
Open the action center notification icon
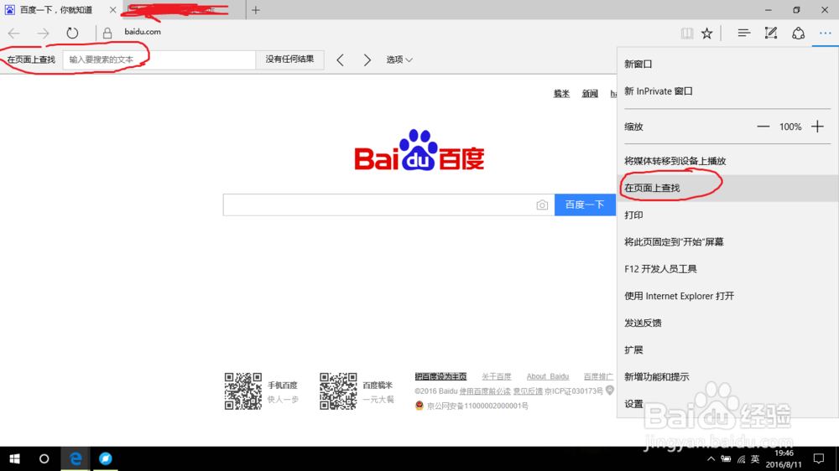point(819,458)
